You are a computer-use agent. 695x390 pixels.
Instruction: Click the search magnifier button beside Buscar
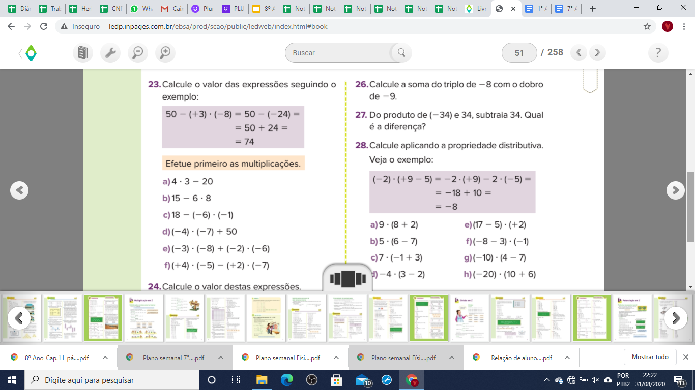pyautogui.click(x=401, y=53)
